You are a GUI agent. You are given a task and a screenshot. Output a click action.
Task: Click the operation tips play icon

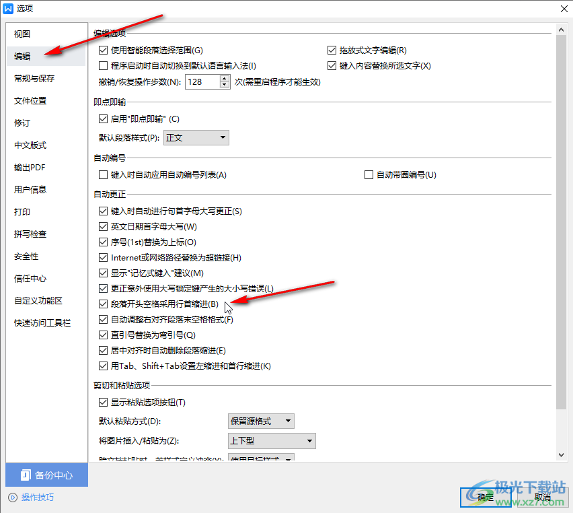13,498
